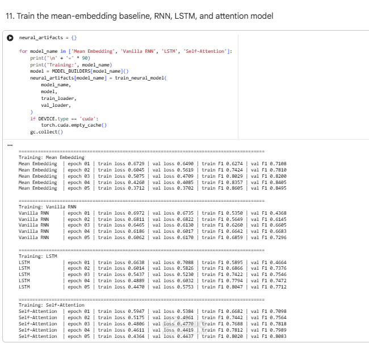Click the "if DEVICE.type == 'cuda':" line
The height and width of the screenshot is (343, 369).
click(64, 119)
